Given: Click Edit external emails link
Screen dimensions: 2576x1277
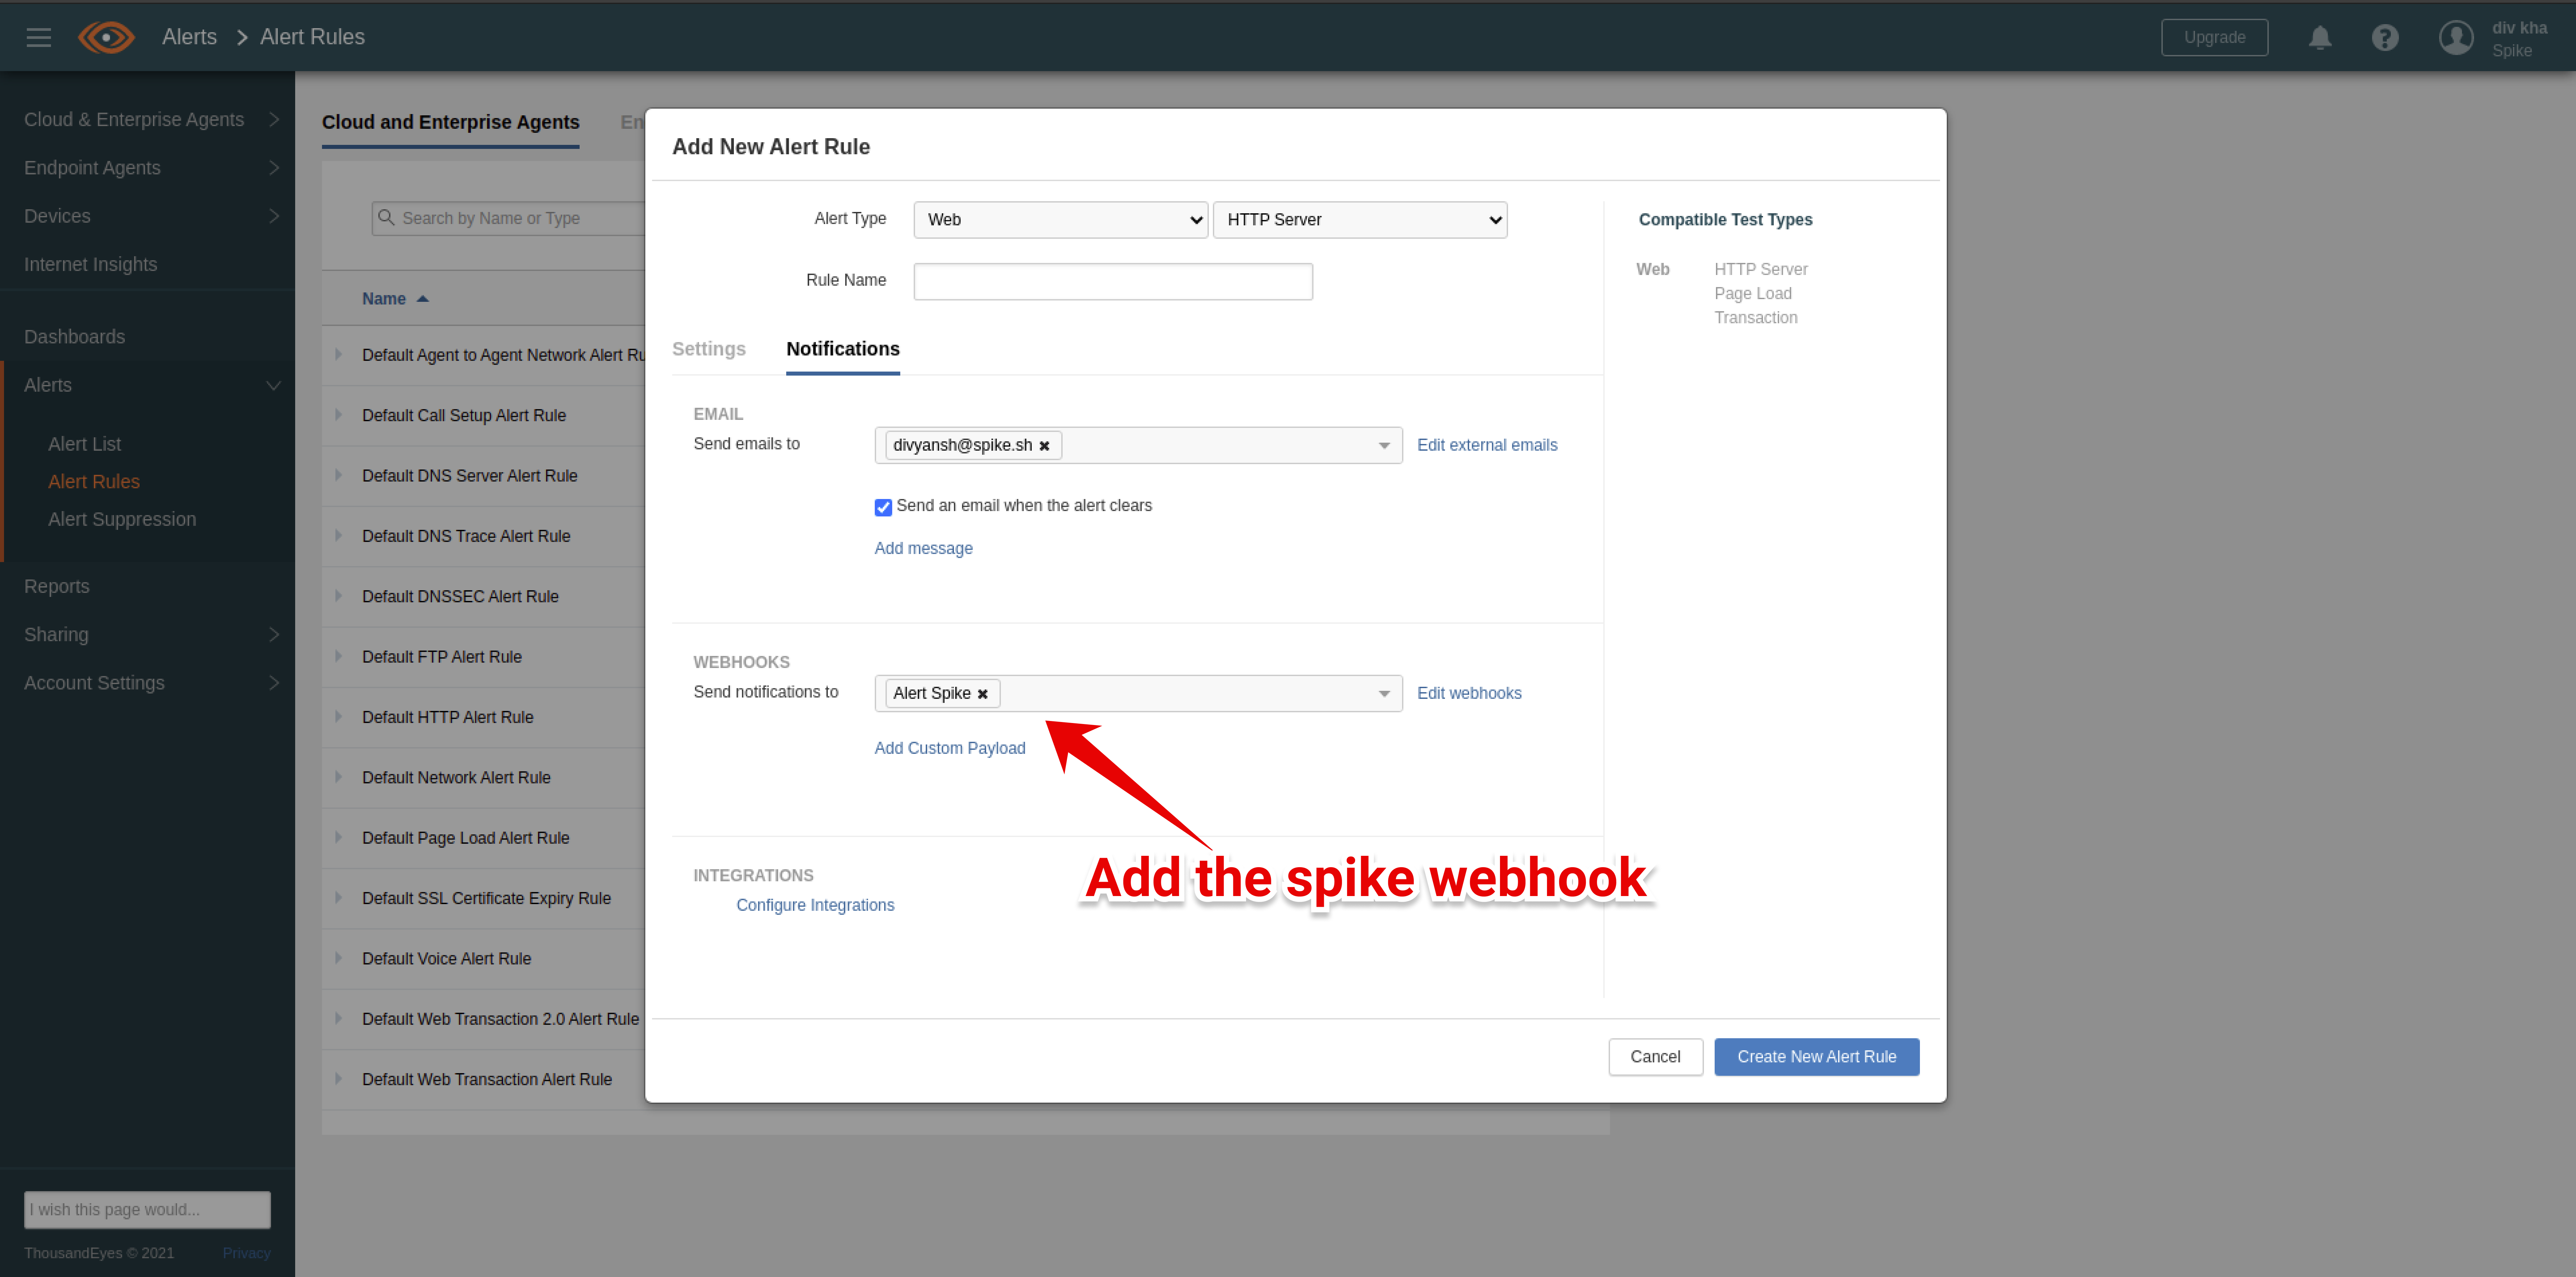Looking at the screenshot, I should coord(1487,445).
